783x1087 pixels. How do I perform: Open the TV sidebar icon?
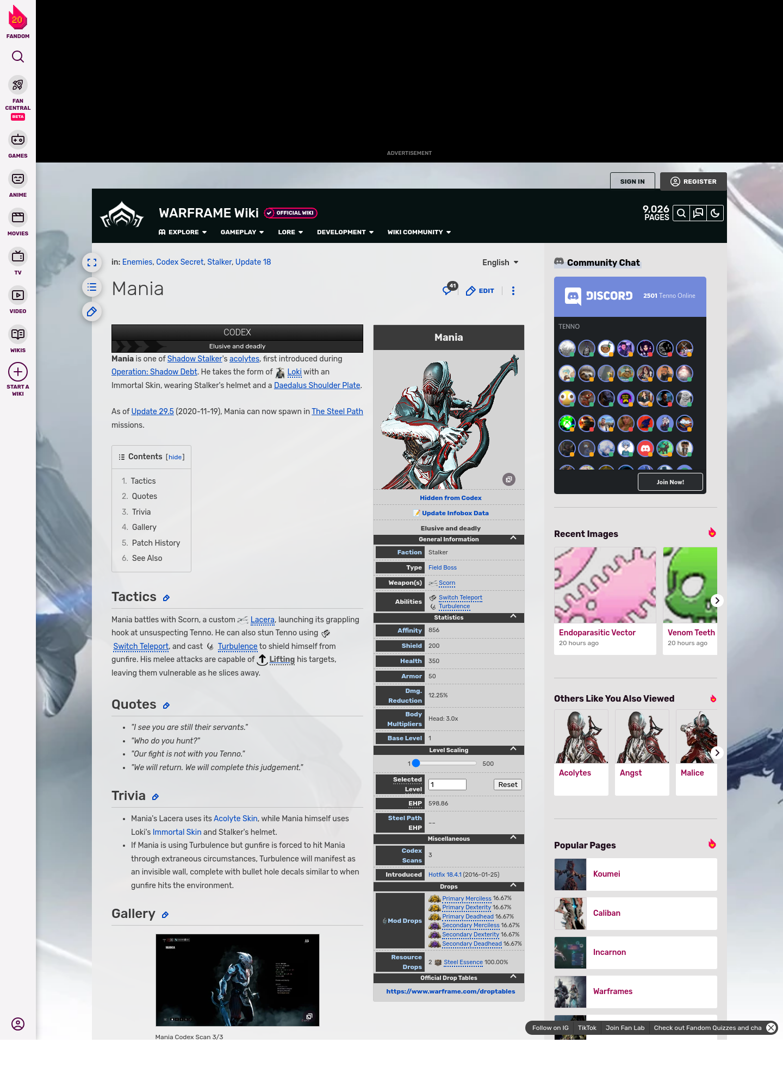pyautogui.click(x=18, y=257)
